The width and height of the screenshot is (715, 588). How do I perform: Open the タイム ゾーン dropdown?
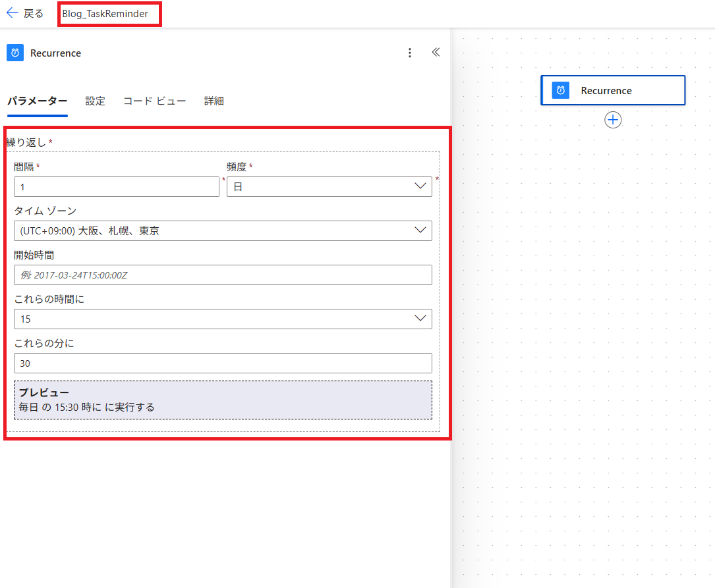(x=420, y=230)
